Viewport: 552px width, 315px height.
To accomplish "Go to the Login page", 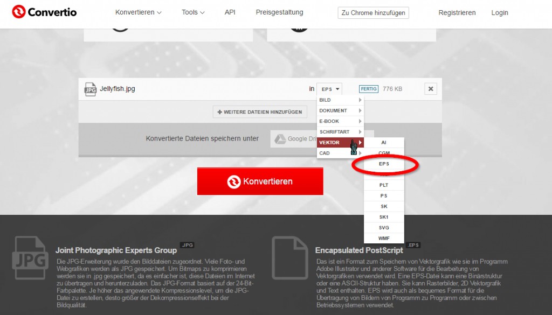I will tap(500, 12).
